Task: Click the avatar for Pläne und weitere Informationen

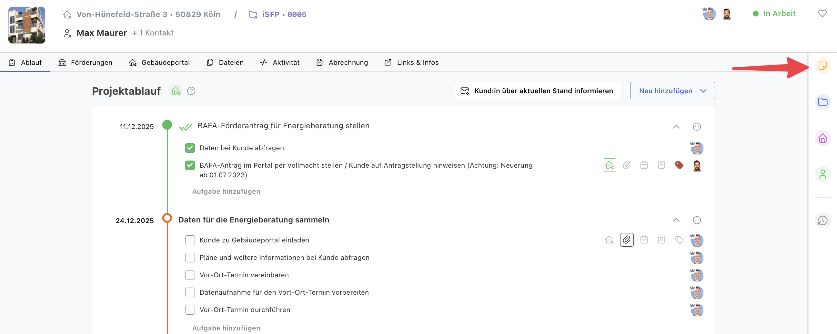Action: point(697,258)
